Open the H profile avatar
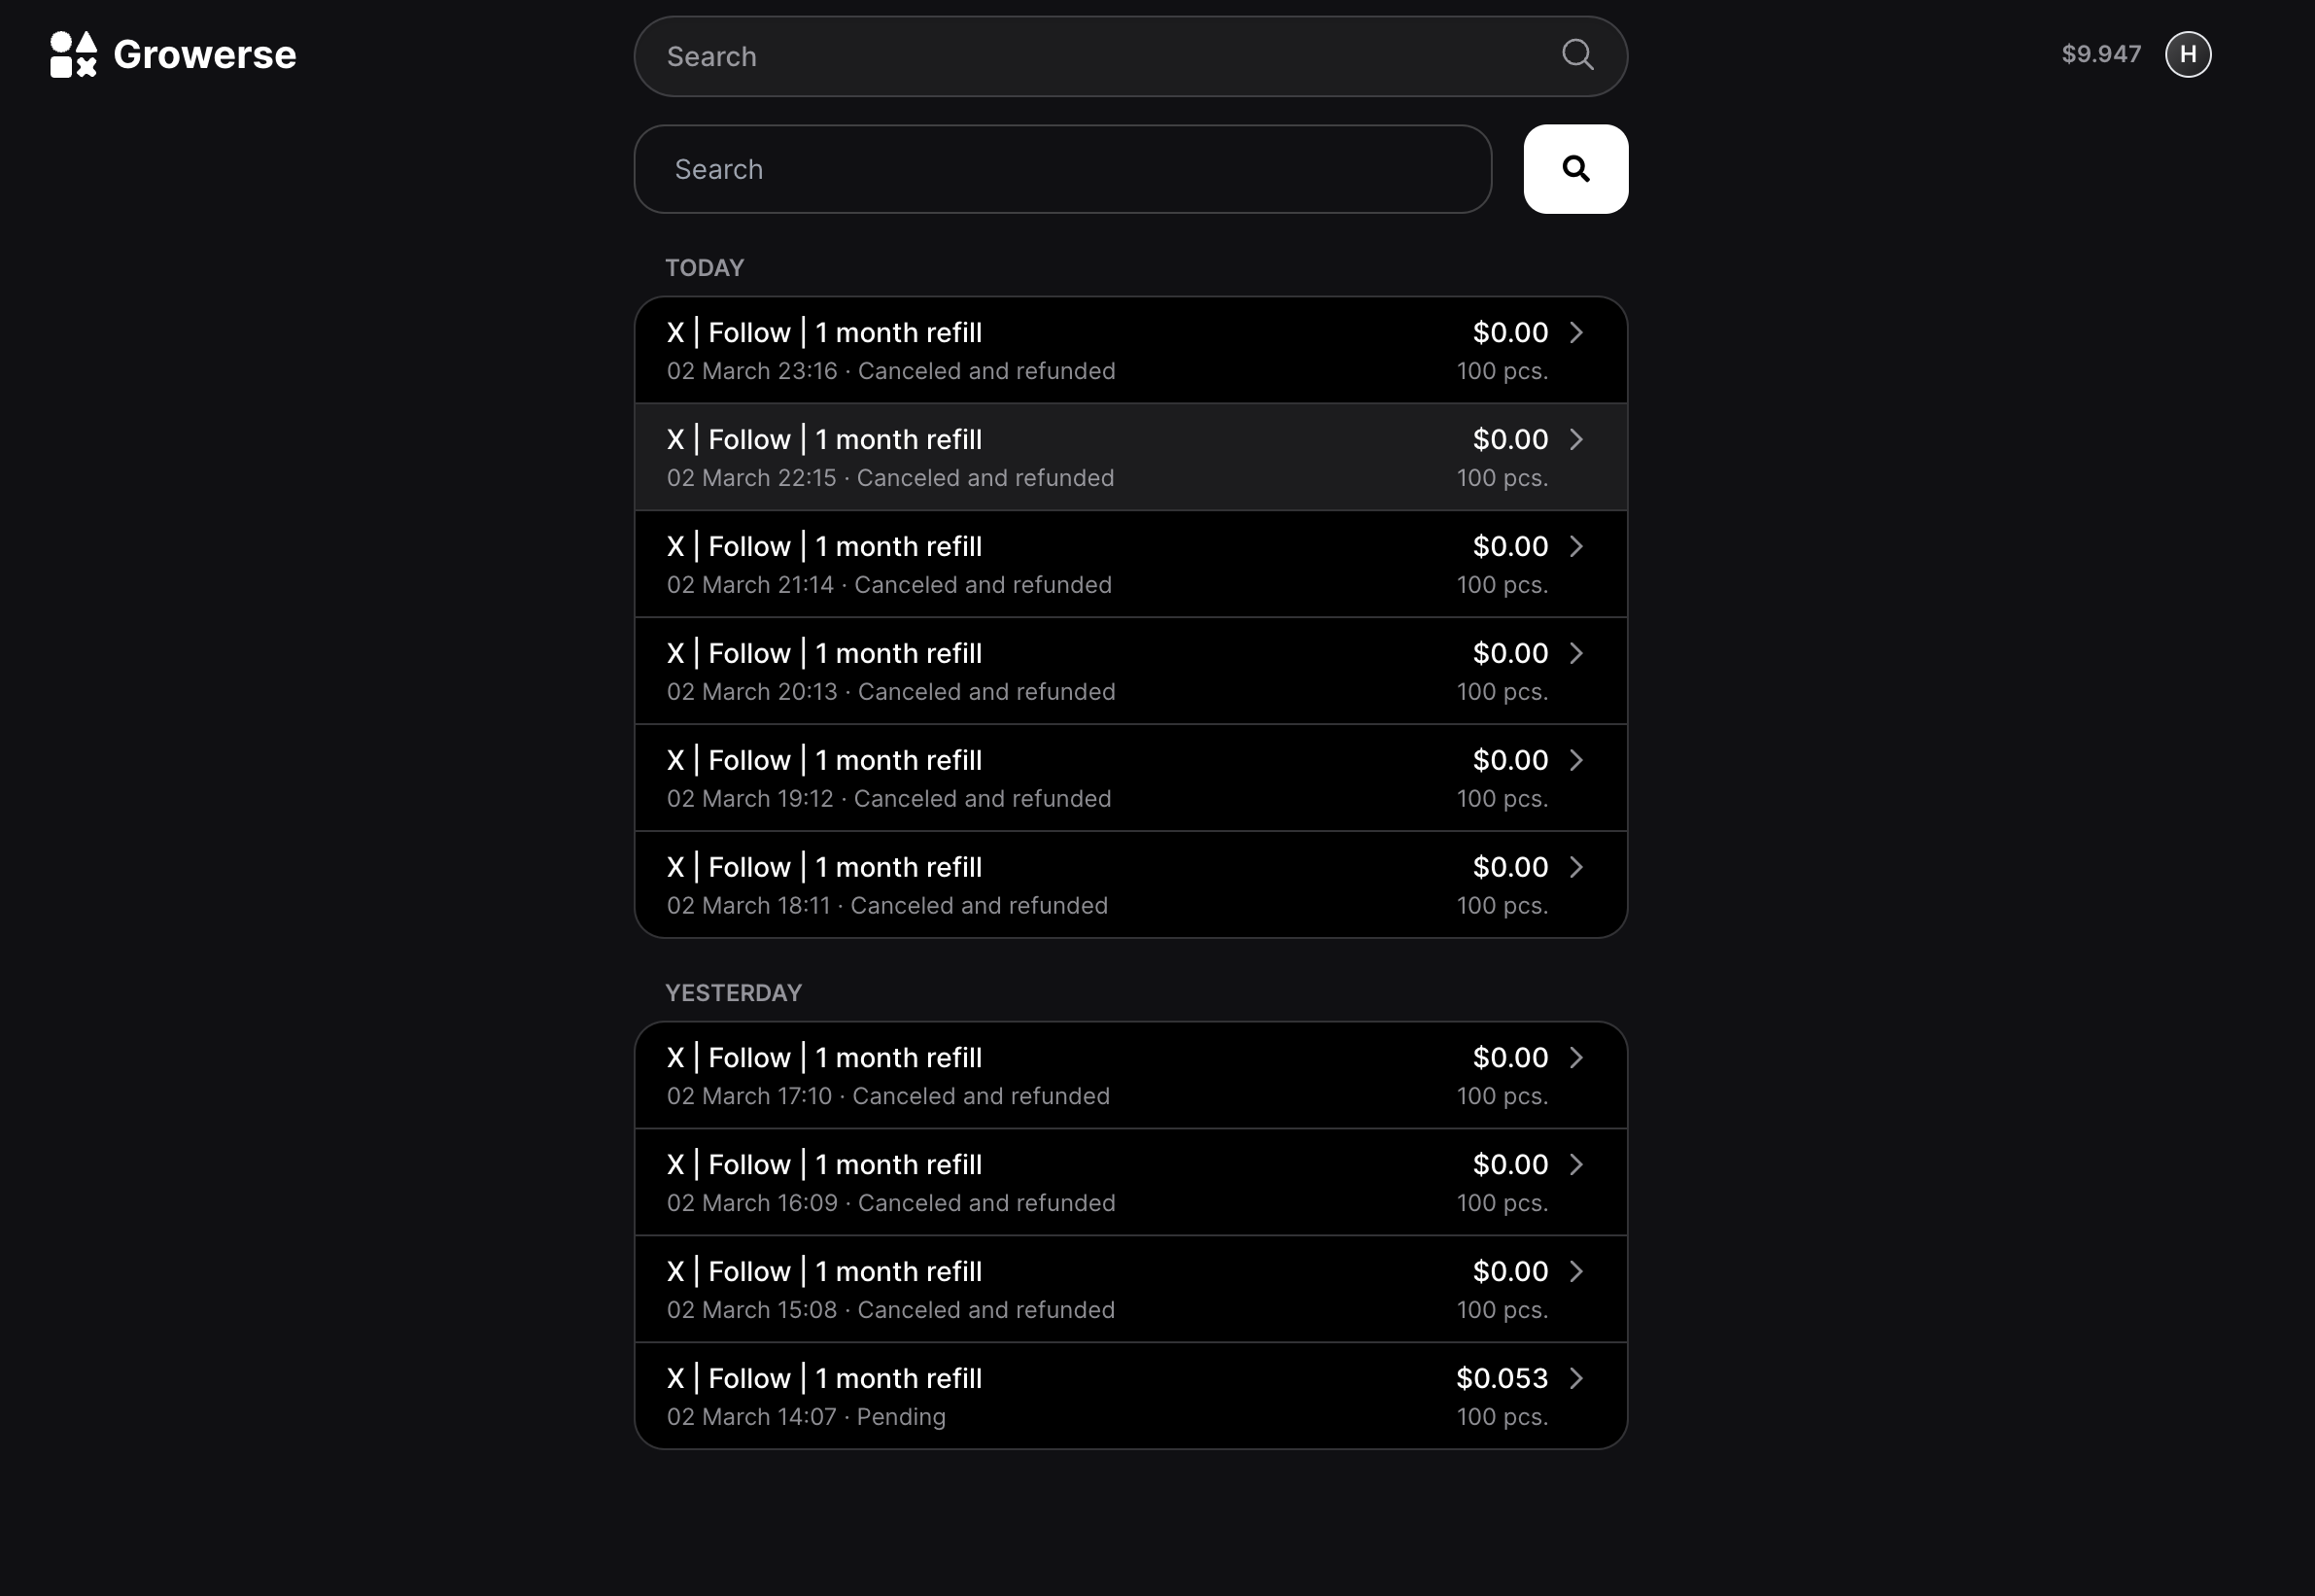 [x=2187, y=54]
